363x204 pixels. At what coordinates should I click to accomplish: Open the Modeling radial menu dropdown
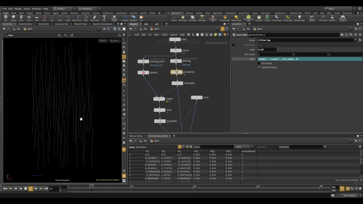(x=89, y=9)
